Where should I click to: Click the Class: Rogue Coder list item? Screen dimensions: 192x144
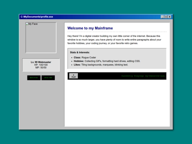pyautogui.click(x=85, y=58)
